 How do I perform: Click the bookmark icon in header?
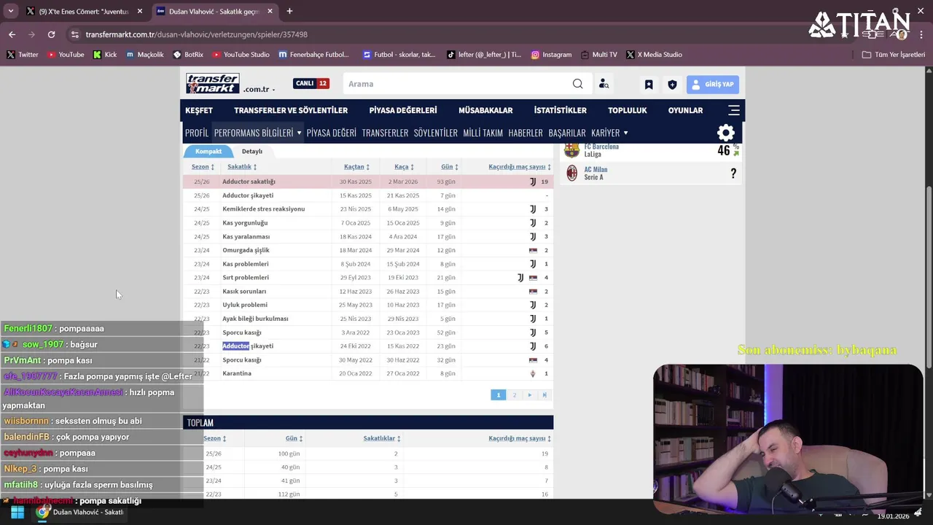(x=649, y=85)
